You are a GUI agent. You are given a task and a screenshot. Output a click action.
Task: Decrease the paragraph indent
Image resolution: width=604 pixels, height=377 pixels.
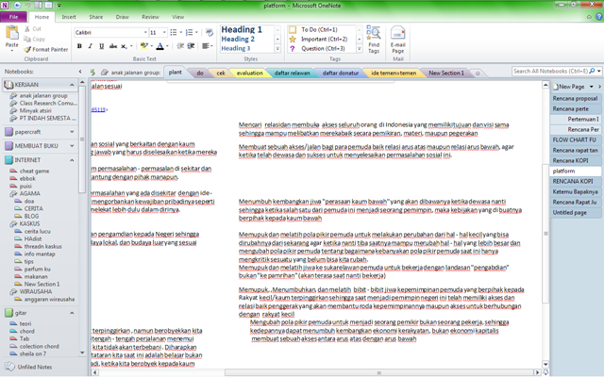coord(180,46)
